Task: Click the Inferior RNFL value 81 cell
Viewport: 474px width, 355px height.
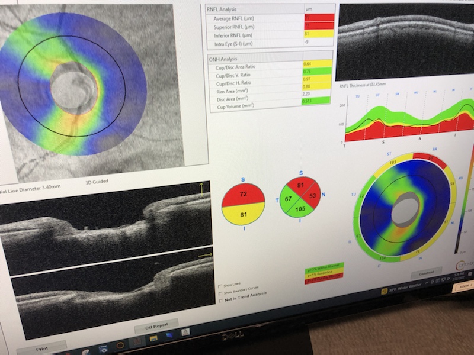Action: [x=319, y=34]
